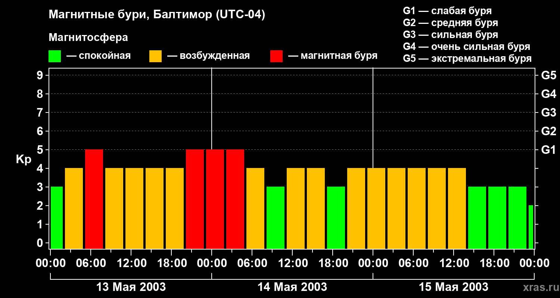Image resolution: width=560 pixels, height=298 pixels.
Task: Select the '13 Мая 2003' date label
Action: (131, 287)
